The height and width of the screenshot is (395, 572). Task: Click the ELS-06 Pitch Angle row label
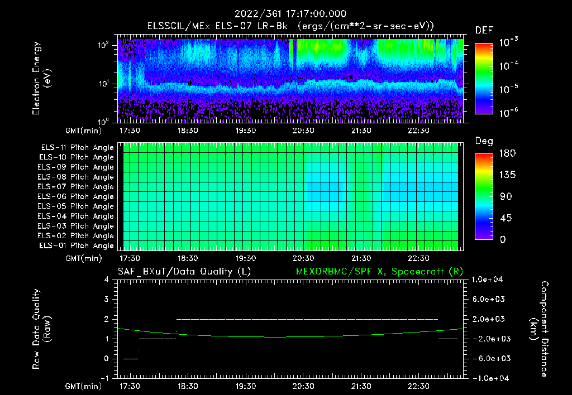[x=75, y=196]
